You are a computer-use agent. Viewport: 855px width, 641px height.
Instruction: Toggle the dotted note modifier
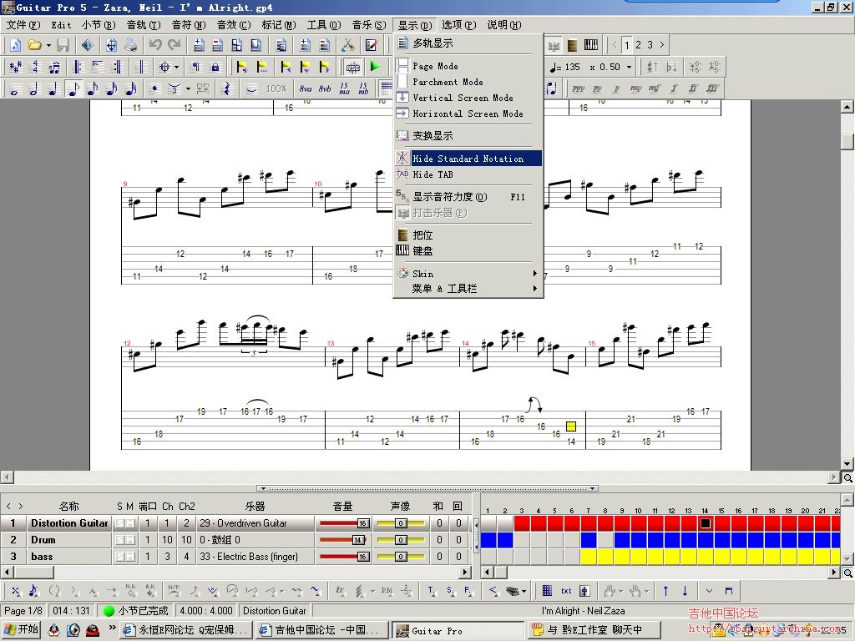point(154,88)
